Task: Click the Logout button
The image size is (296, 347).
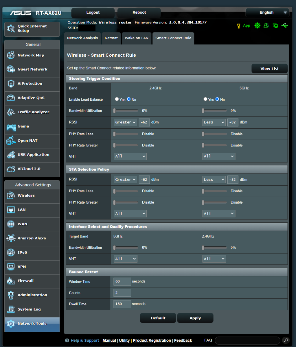Action: pyautogui.click(x=93, y=13)
